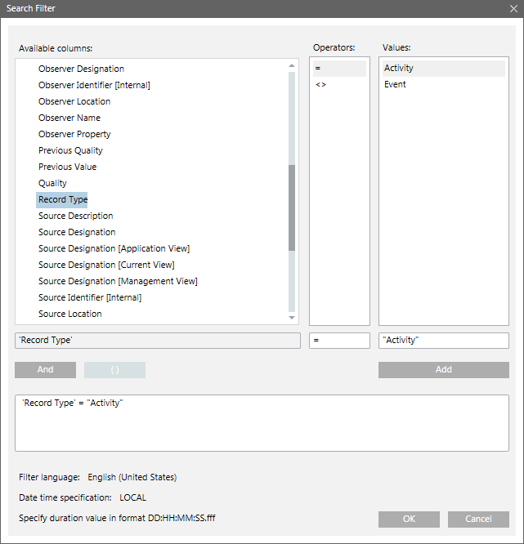Select Source Location column
The image size is (524, 544).
click(70, 314)
